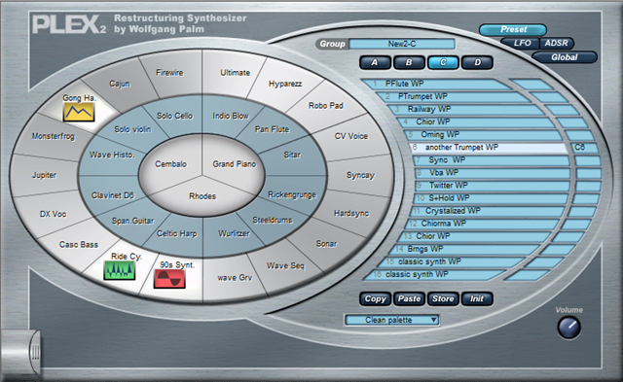Image resolution: width=623 pixels, height=382 pixels.
Task: Open the Global tab
Action: point(565,57)
